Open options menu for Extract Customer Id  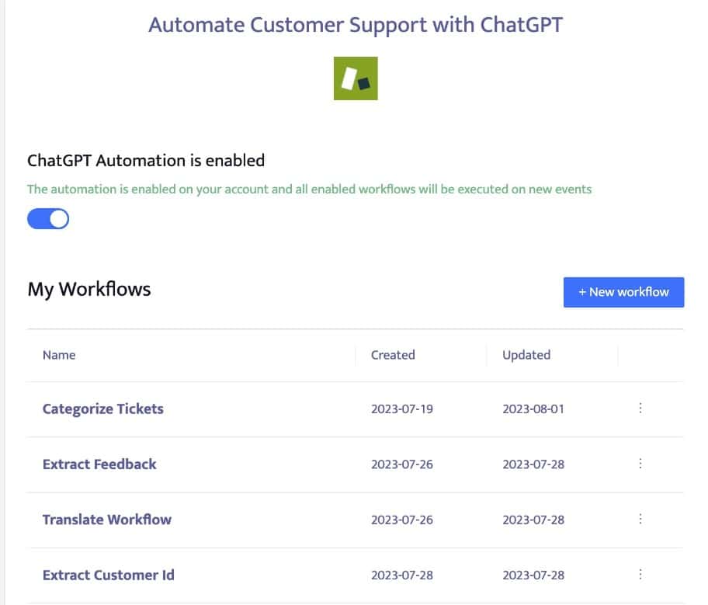[x=640, y=574]
